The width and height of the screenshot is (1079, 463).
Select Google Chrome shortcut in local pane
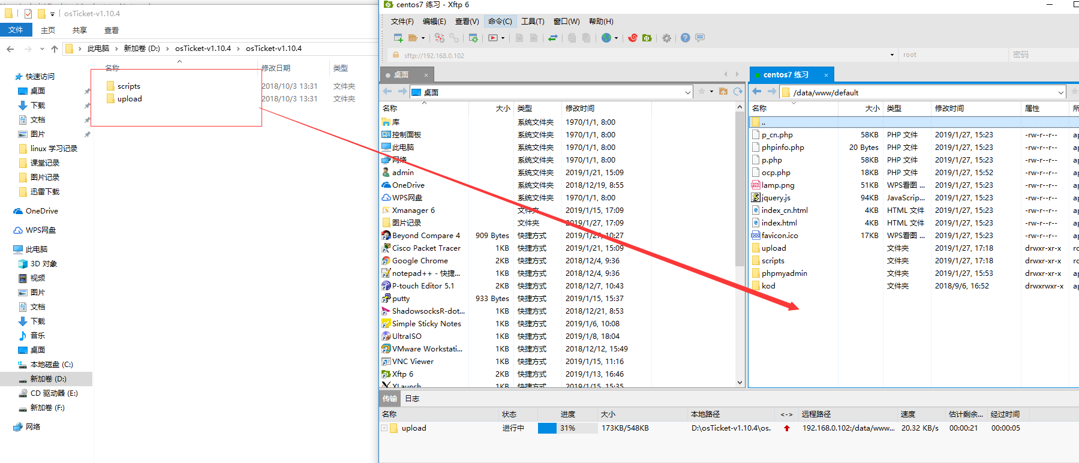tap(420, 260)
